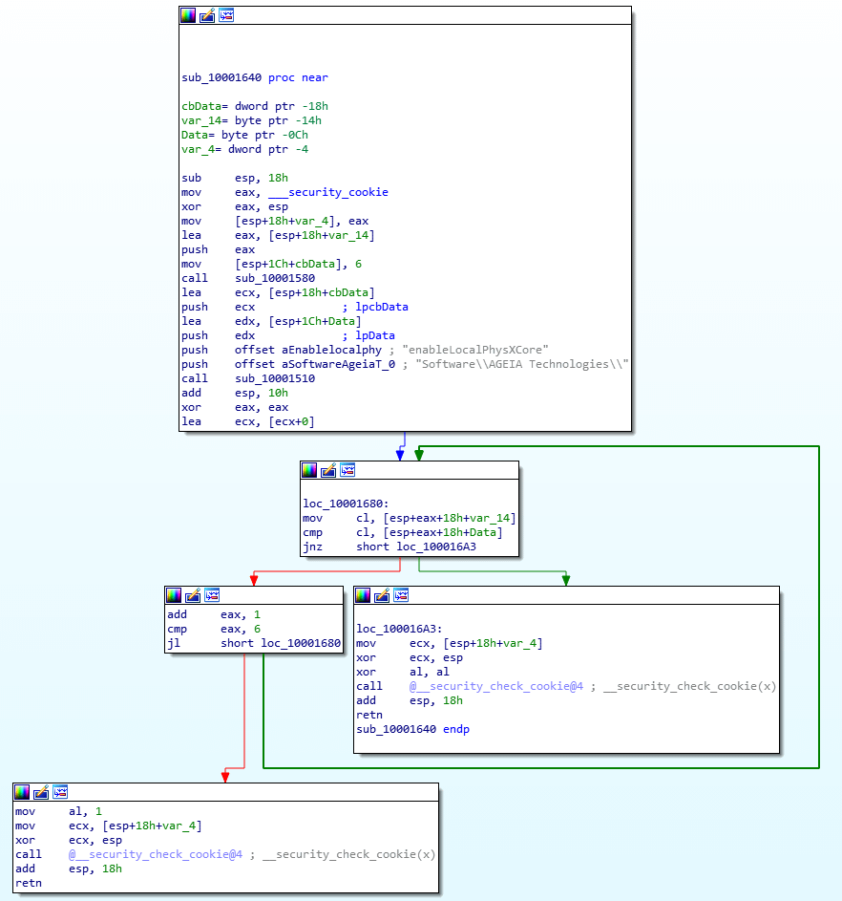
Task: Click the color palette icon on the loc_100016A3 block
Action: point(363,594)
